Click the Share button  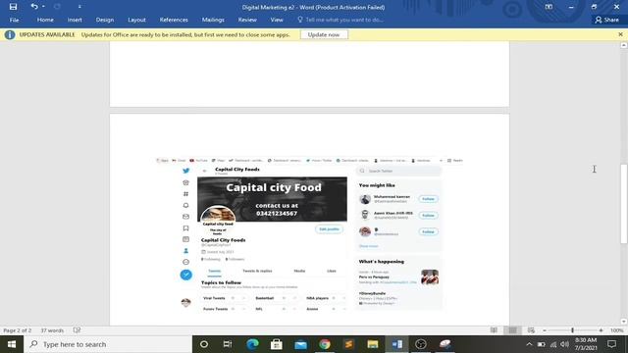click(607, 20)
